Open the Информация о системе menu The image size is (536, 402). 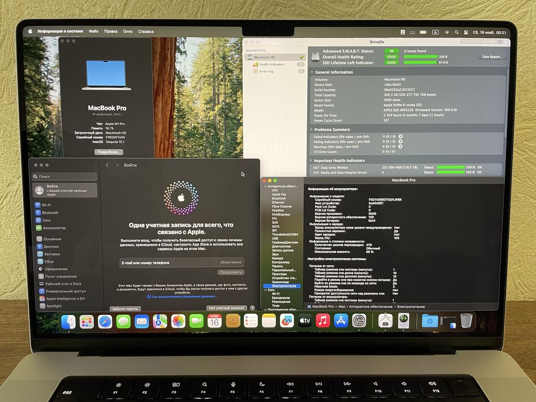60,31
